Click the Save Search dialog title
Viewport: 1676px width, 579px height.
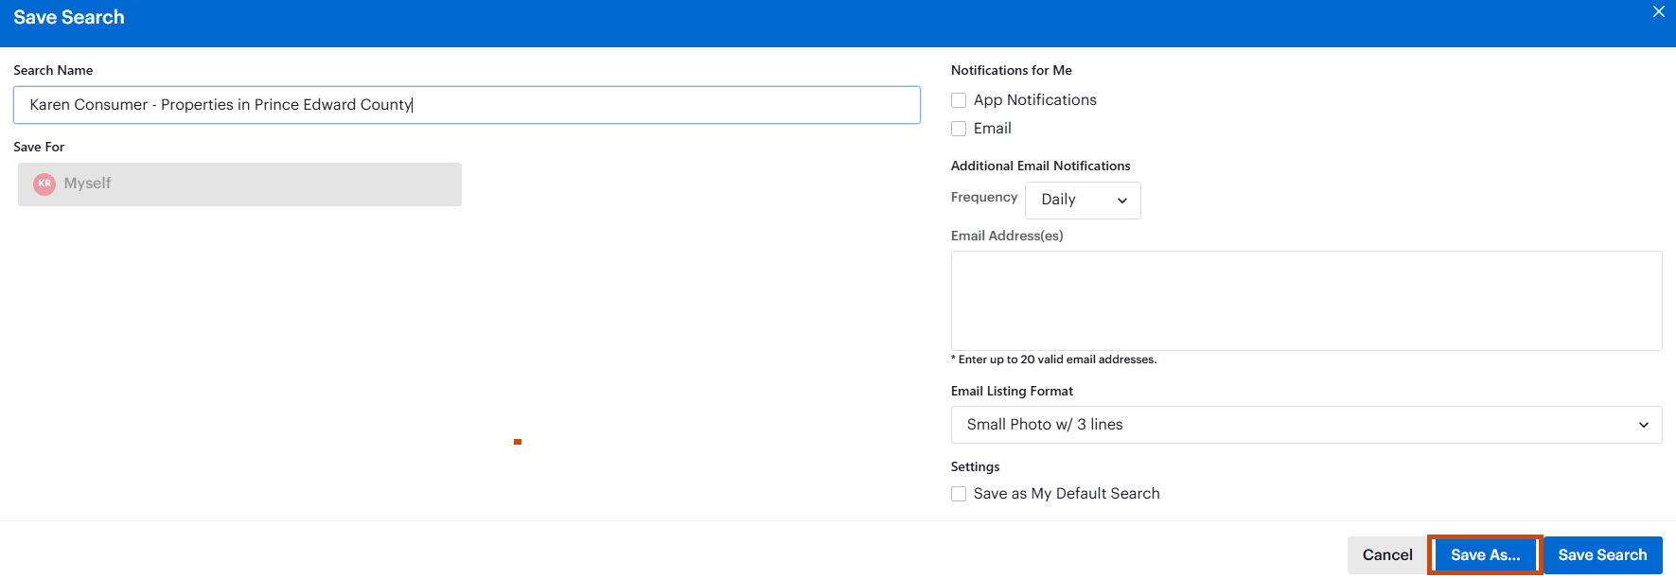coord(69,18)
